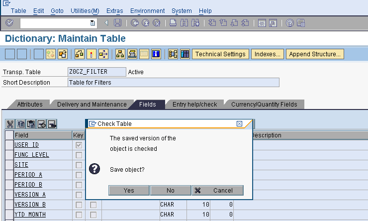
Task: Open the Utilities(M) menu
Action: (85, 11)
